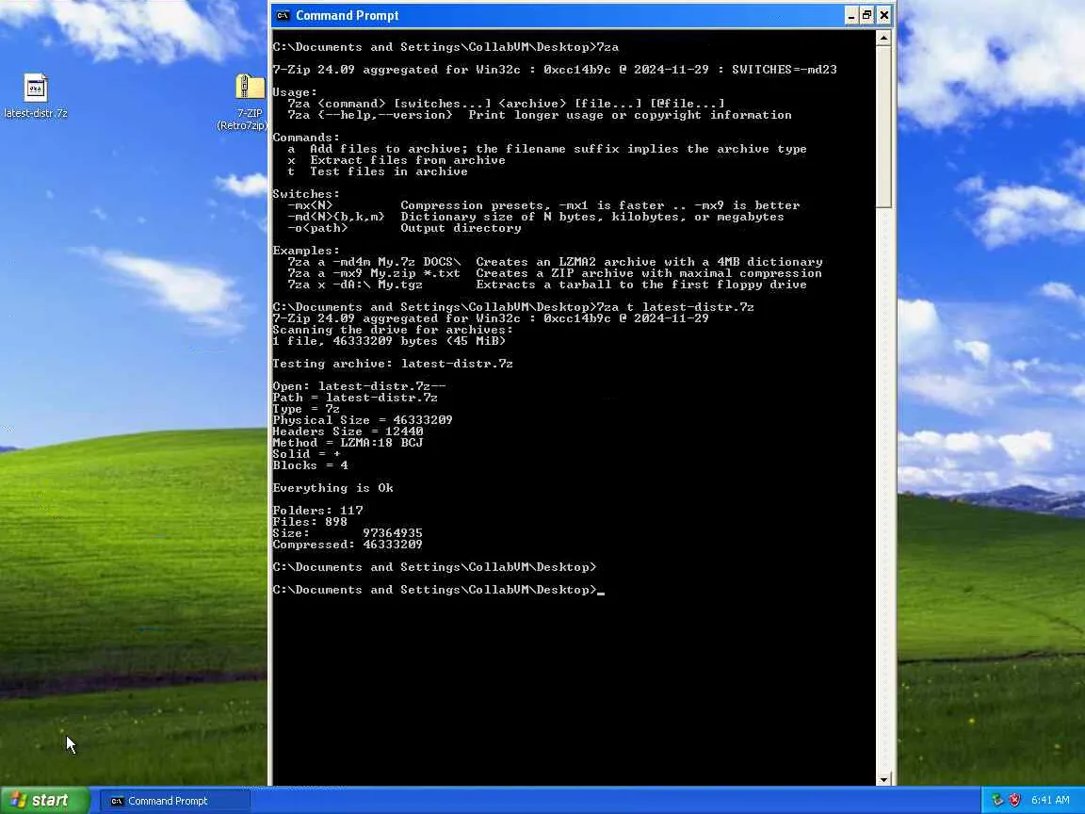Click the 'x Extract files from archive' line
This screenshot has height=814, width=1085.
(397, 160)
